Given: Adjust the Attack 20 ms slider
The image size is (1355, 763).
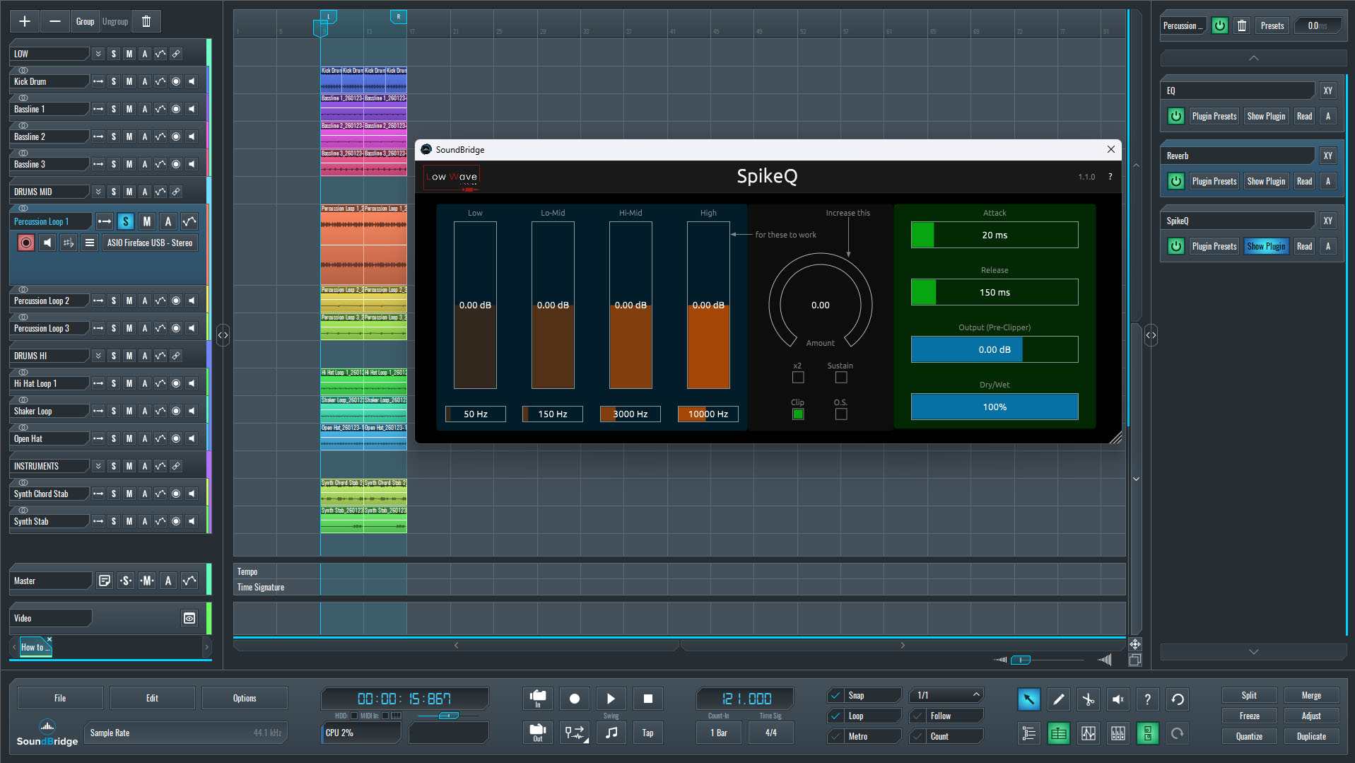Looking at the screenshot, I should coord(995,235).
